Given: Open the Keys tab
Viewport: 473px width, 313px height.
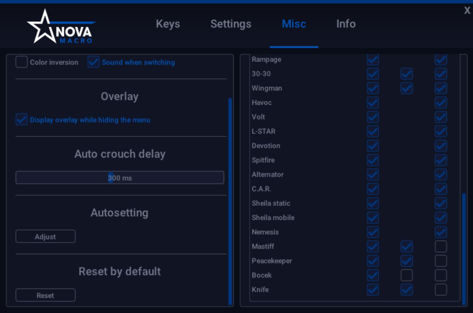Looking at the screenshot, I should point(168,24).
